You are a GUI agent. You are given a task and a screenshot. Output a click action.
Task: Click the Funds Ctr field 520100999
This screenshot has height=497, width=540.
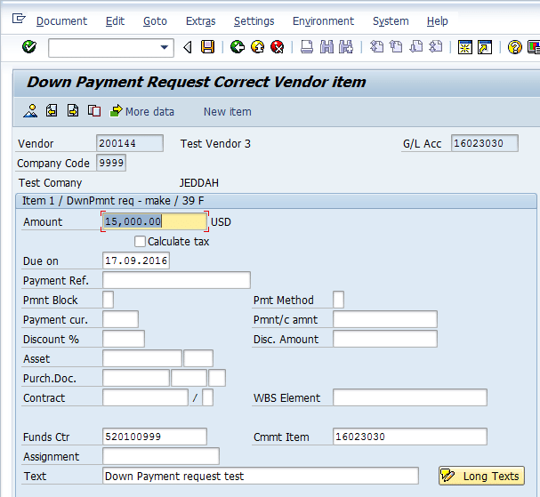pyautogui.click(x=155, y=437)
